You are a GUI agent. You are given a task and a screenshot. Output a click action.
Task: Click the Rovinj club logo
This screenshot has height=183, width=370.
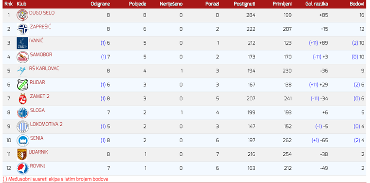click(23, 168)
